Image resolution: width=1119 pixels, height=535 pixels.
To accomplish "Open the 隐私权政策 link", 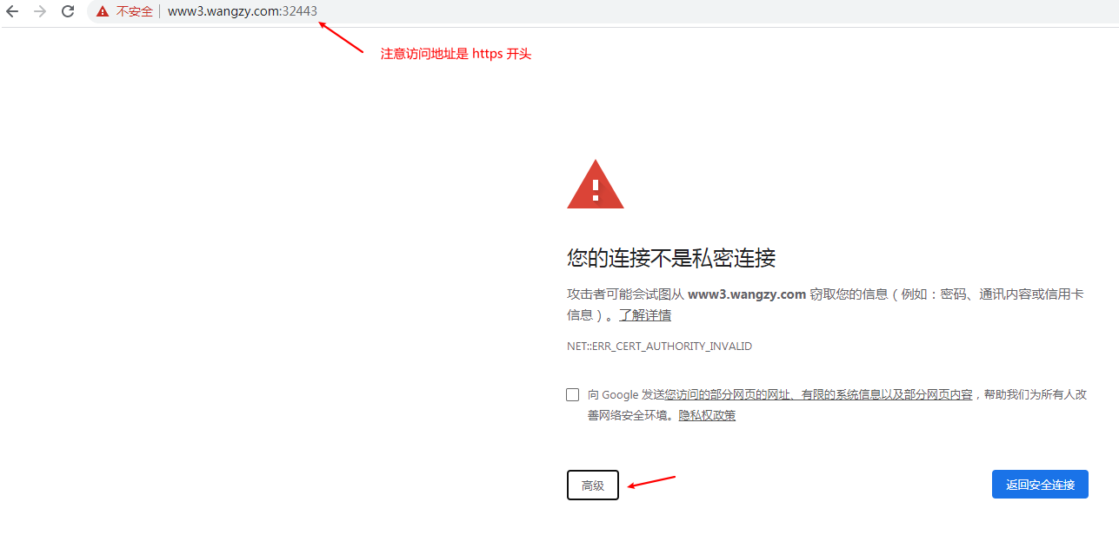I will [x=707, y=415].
